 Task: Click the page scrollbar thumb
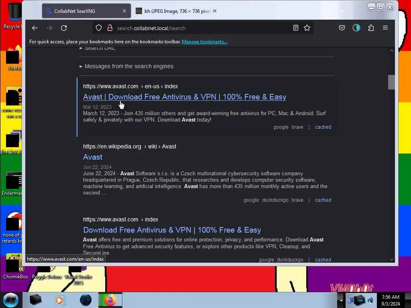coord(391,82)
